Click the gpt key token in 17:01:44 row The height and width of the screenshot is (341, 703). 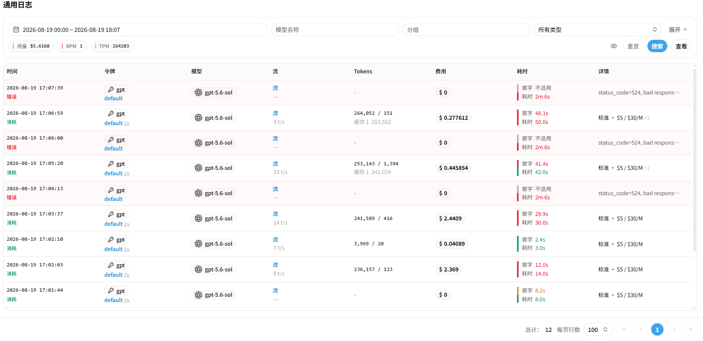(116, 291)
